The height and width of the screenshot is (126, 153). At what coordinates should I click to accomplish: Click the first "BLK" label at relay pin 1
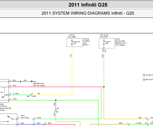14,80
